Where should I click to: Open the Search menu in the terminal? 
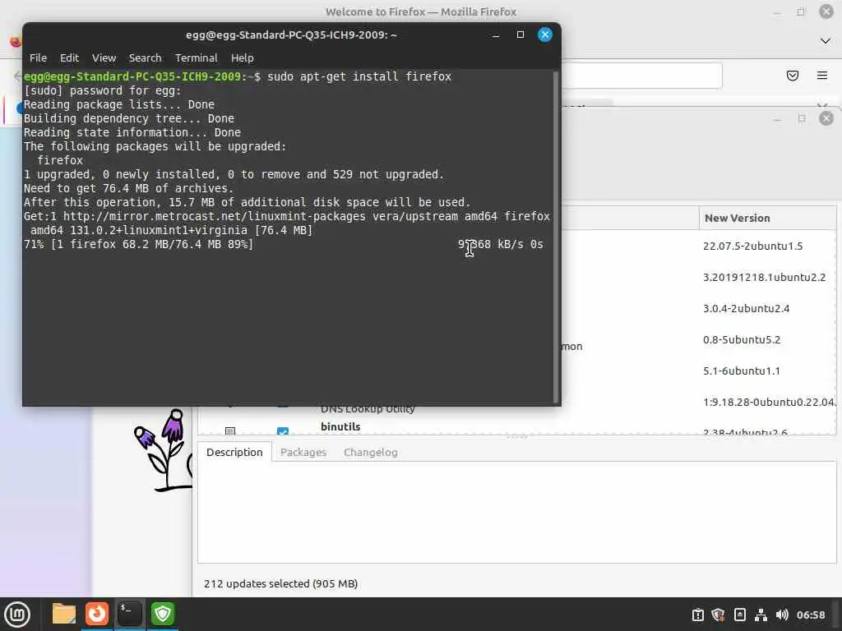pyautogui.click(x=145, y=58)
